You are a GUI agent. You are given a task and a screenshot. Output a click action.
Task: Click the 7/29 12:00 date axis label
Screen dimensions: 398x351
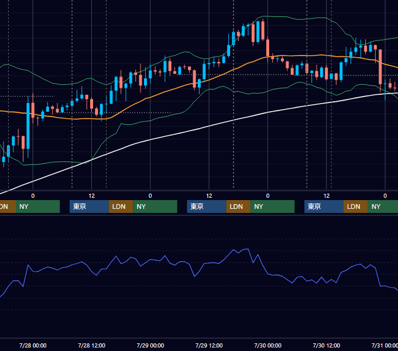[209, 345]
